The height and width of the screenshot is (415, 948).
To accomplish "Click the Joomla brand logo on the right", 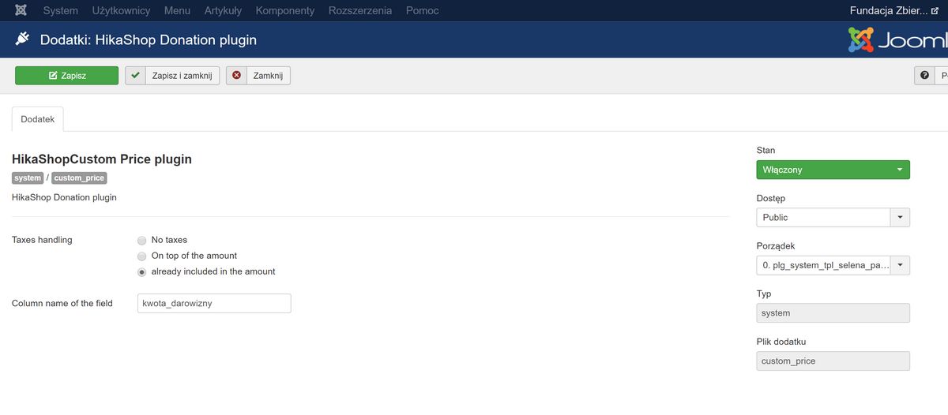I will coord(897,40).
